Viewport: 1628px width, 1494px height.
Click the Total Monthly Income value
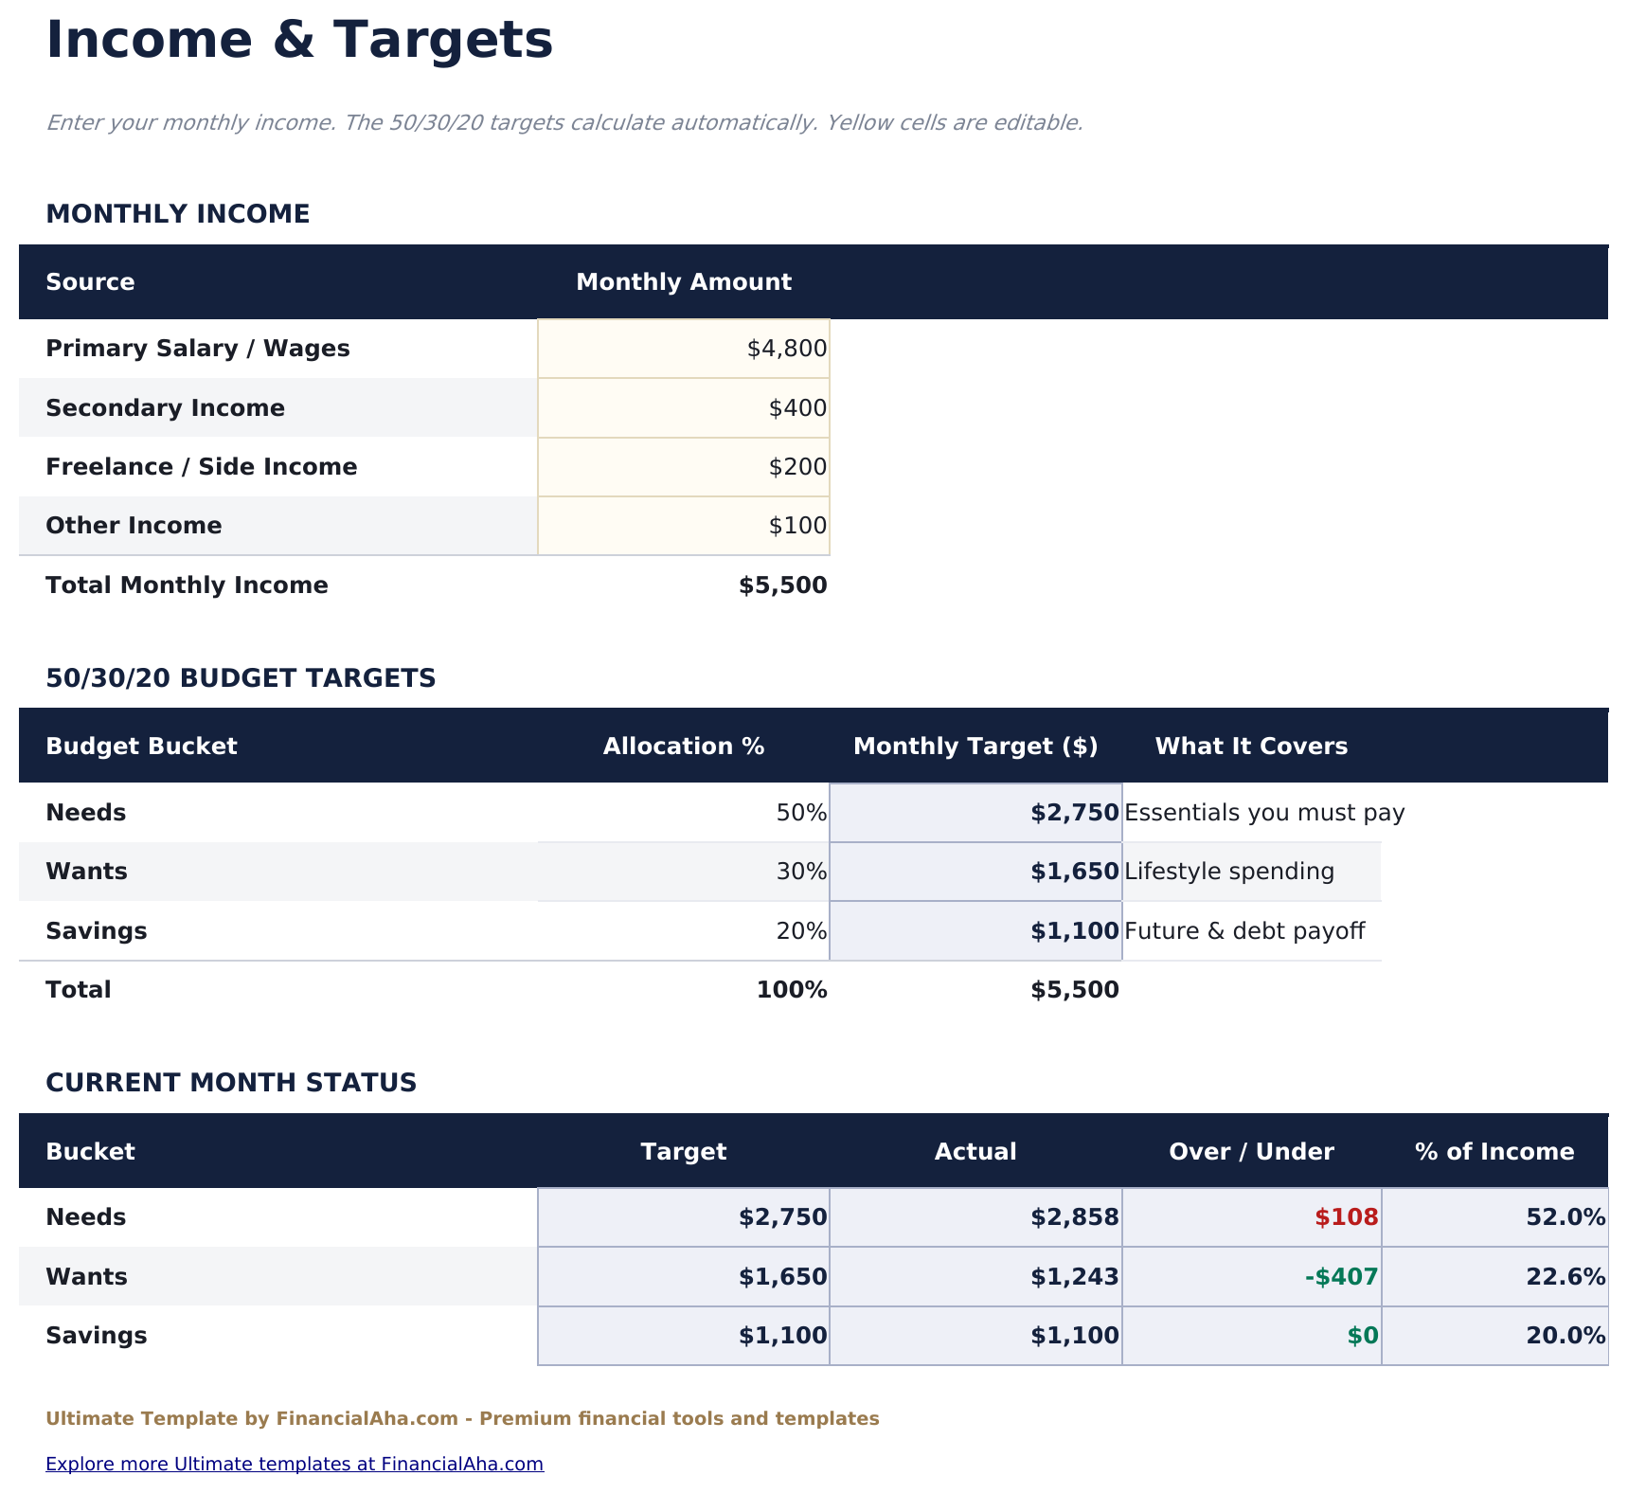[x=782, y=585]
